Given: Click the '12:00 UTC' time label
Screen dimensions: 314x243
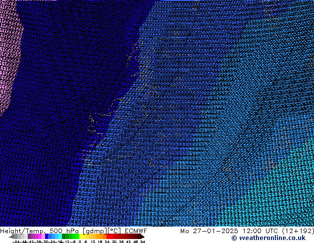Looking at the screenshot, I should coord(260,231).
